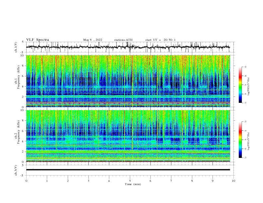Click the ch.1 color bar label "log(PSD)(V²/Hz)"
The height and width of the screenshot is (203, 263).
[248, 87]
